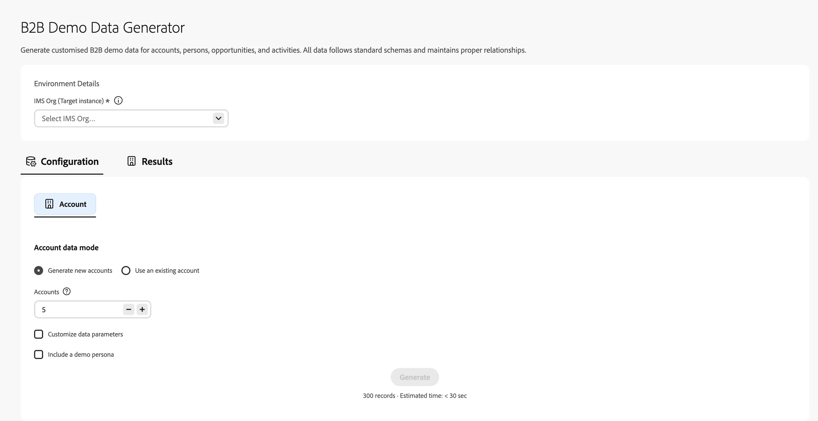Viewport: 818px width, 421px height.
Task: Check Include a demo persona
Action: 38,354
